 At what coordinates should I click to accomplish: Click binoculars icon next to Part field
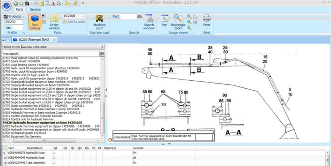[139, 16]
